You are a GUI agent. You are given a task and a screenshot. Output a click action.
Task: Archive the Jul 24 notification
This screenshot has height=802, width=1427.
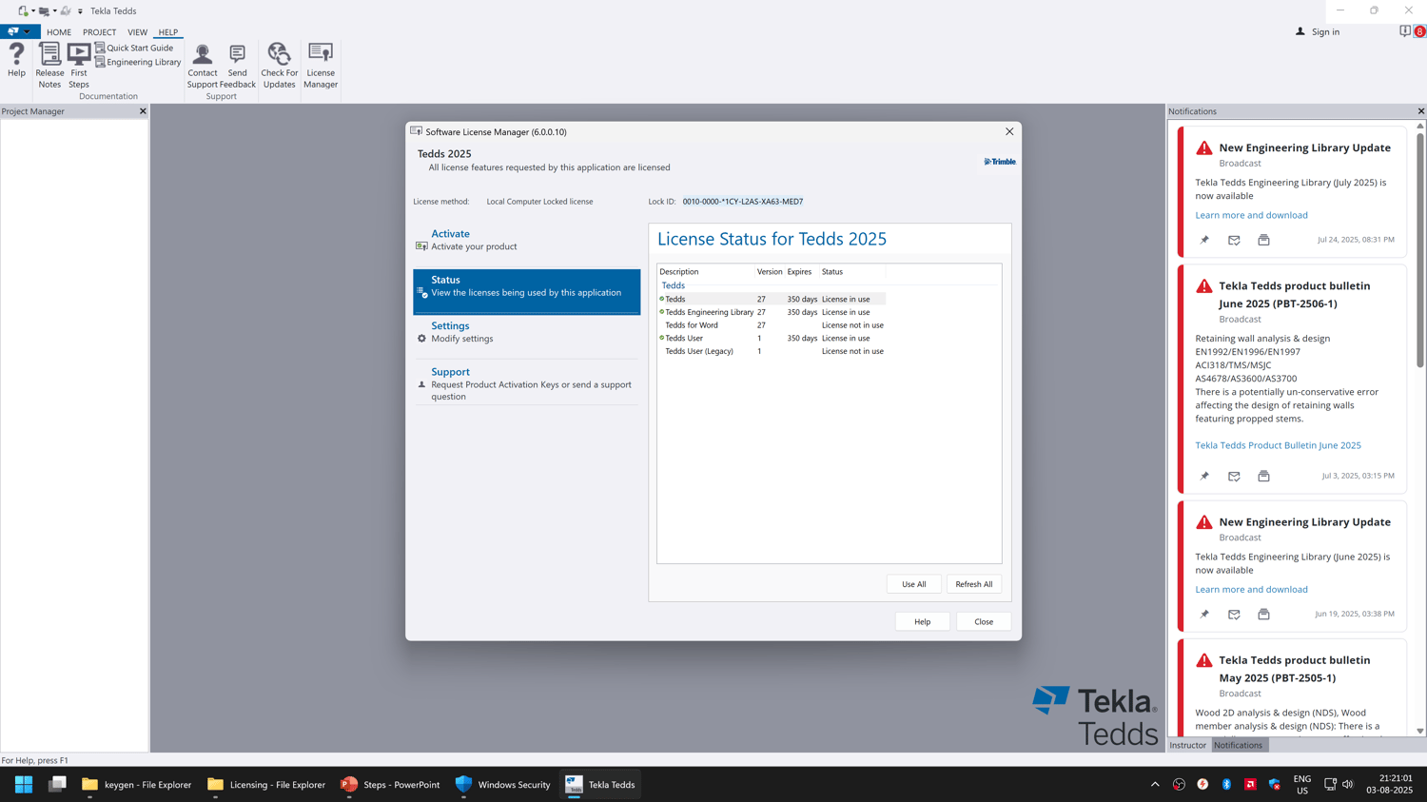point(1263,240)
